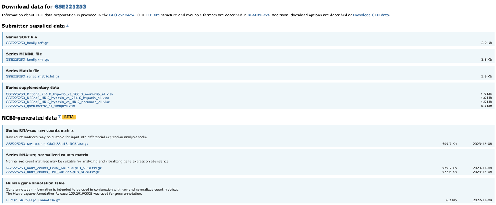The image size is (496, 205).
Task: Open the Download GEO data link
Action: [371, 15]
